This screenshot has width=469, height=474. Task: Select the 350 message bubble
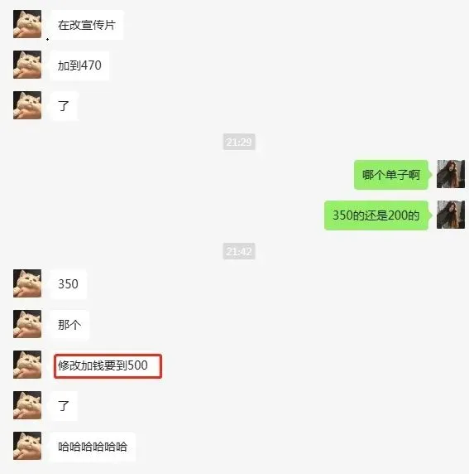[69, 284]
